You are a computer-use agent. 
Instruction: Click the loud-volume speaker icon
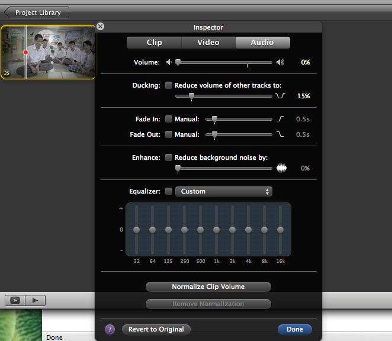click(x=280, y=62)
